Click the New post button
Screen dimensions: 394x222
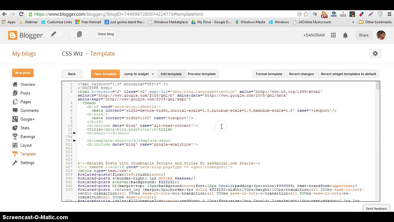tap(23, 73)
